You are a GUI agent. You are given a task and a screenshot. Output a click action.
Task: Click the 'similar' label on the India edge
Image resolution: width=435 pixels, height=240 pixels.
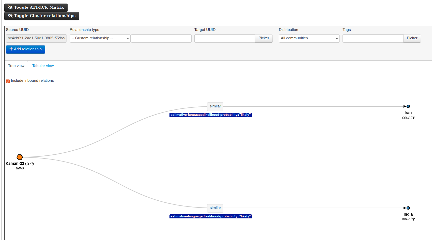215,208
